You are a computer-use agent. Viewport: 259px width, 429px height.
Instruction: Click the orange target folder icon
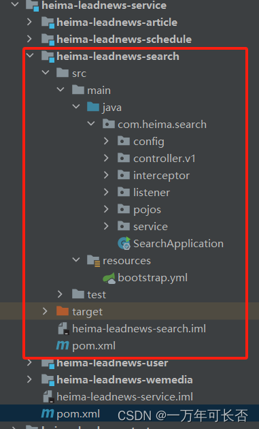pos(63,311)
